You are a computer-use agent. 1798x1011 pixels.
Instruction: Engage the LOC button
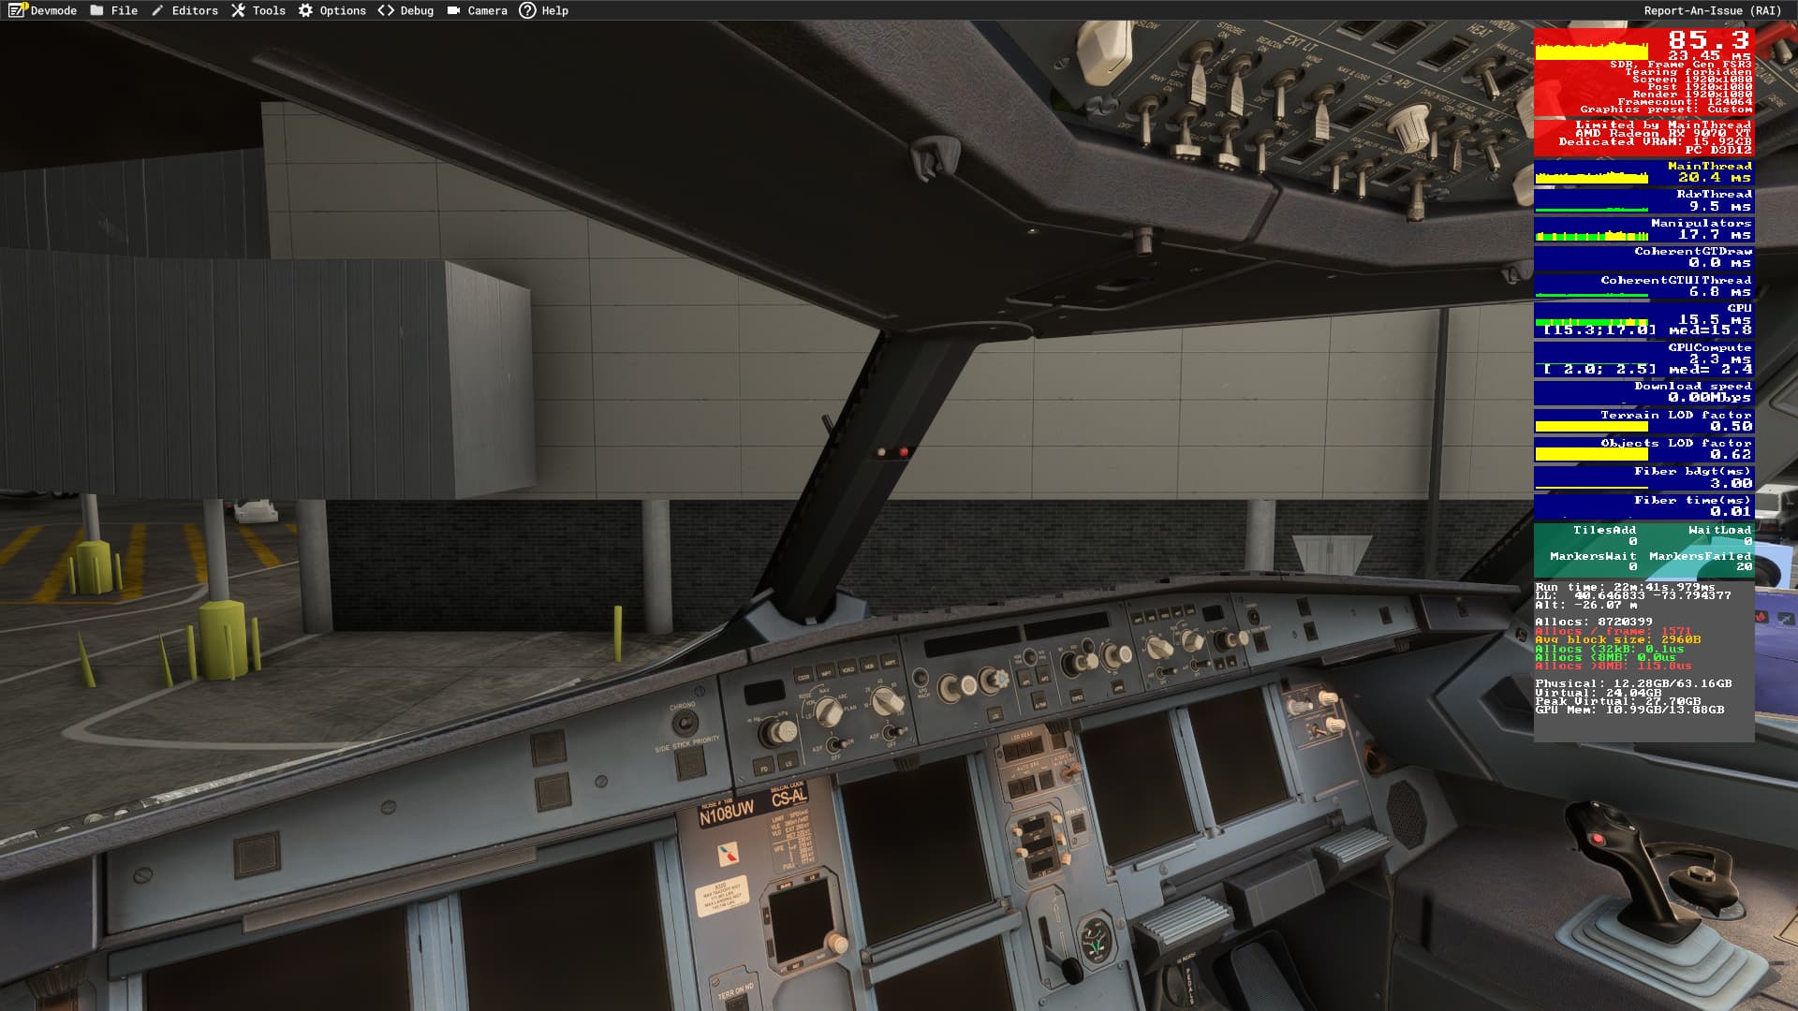(995, 713)
